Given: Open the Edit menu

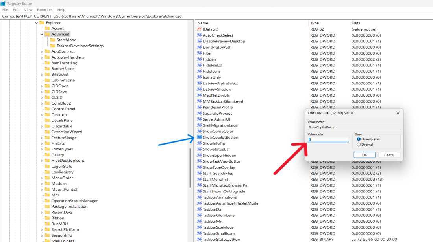Looking at the screenshot, I should 16,10.
